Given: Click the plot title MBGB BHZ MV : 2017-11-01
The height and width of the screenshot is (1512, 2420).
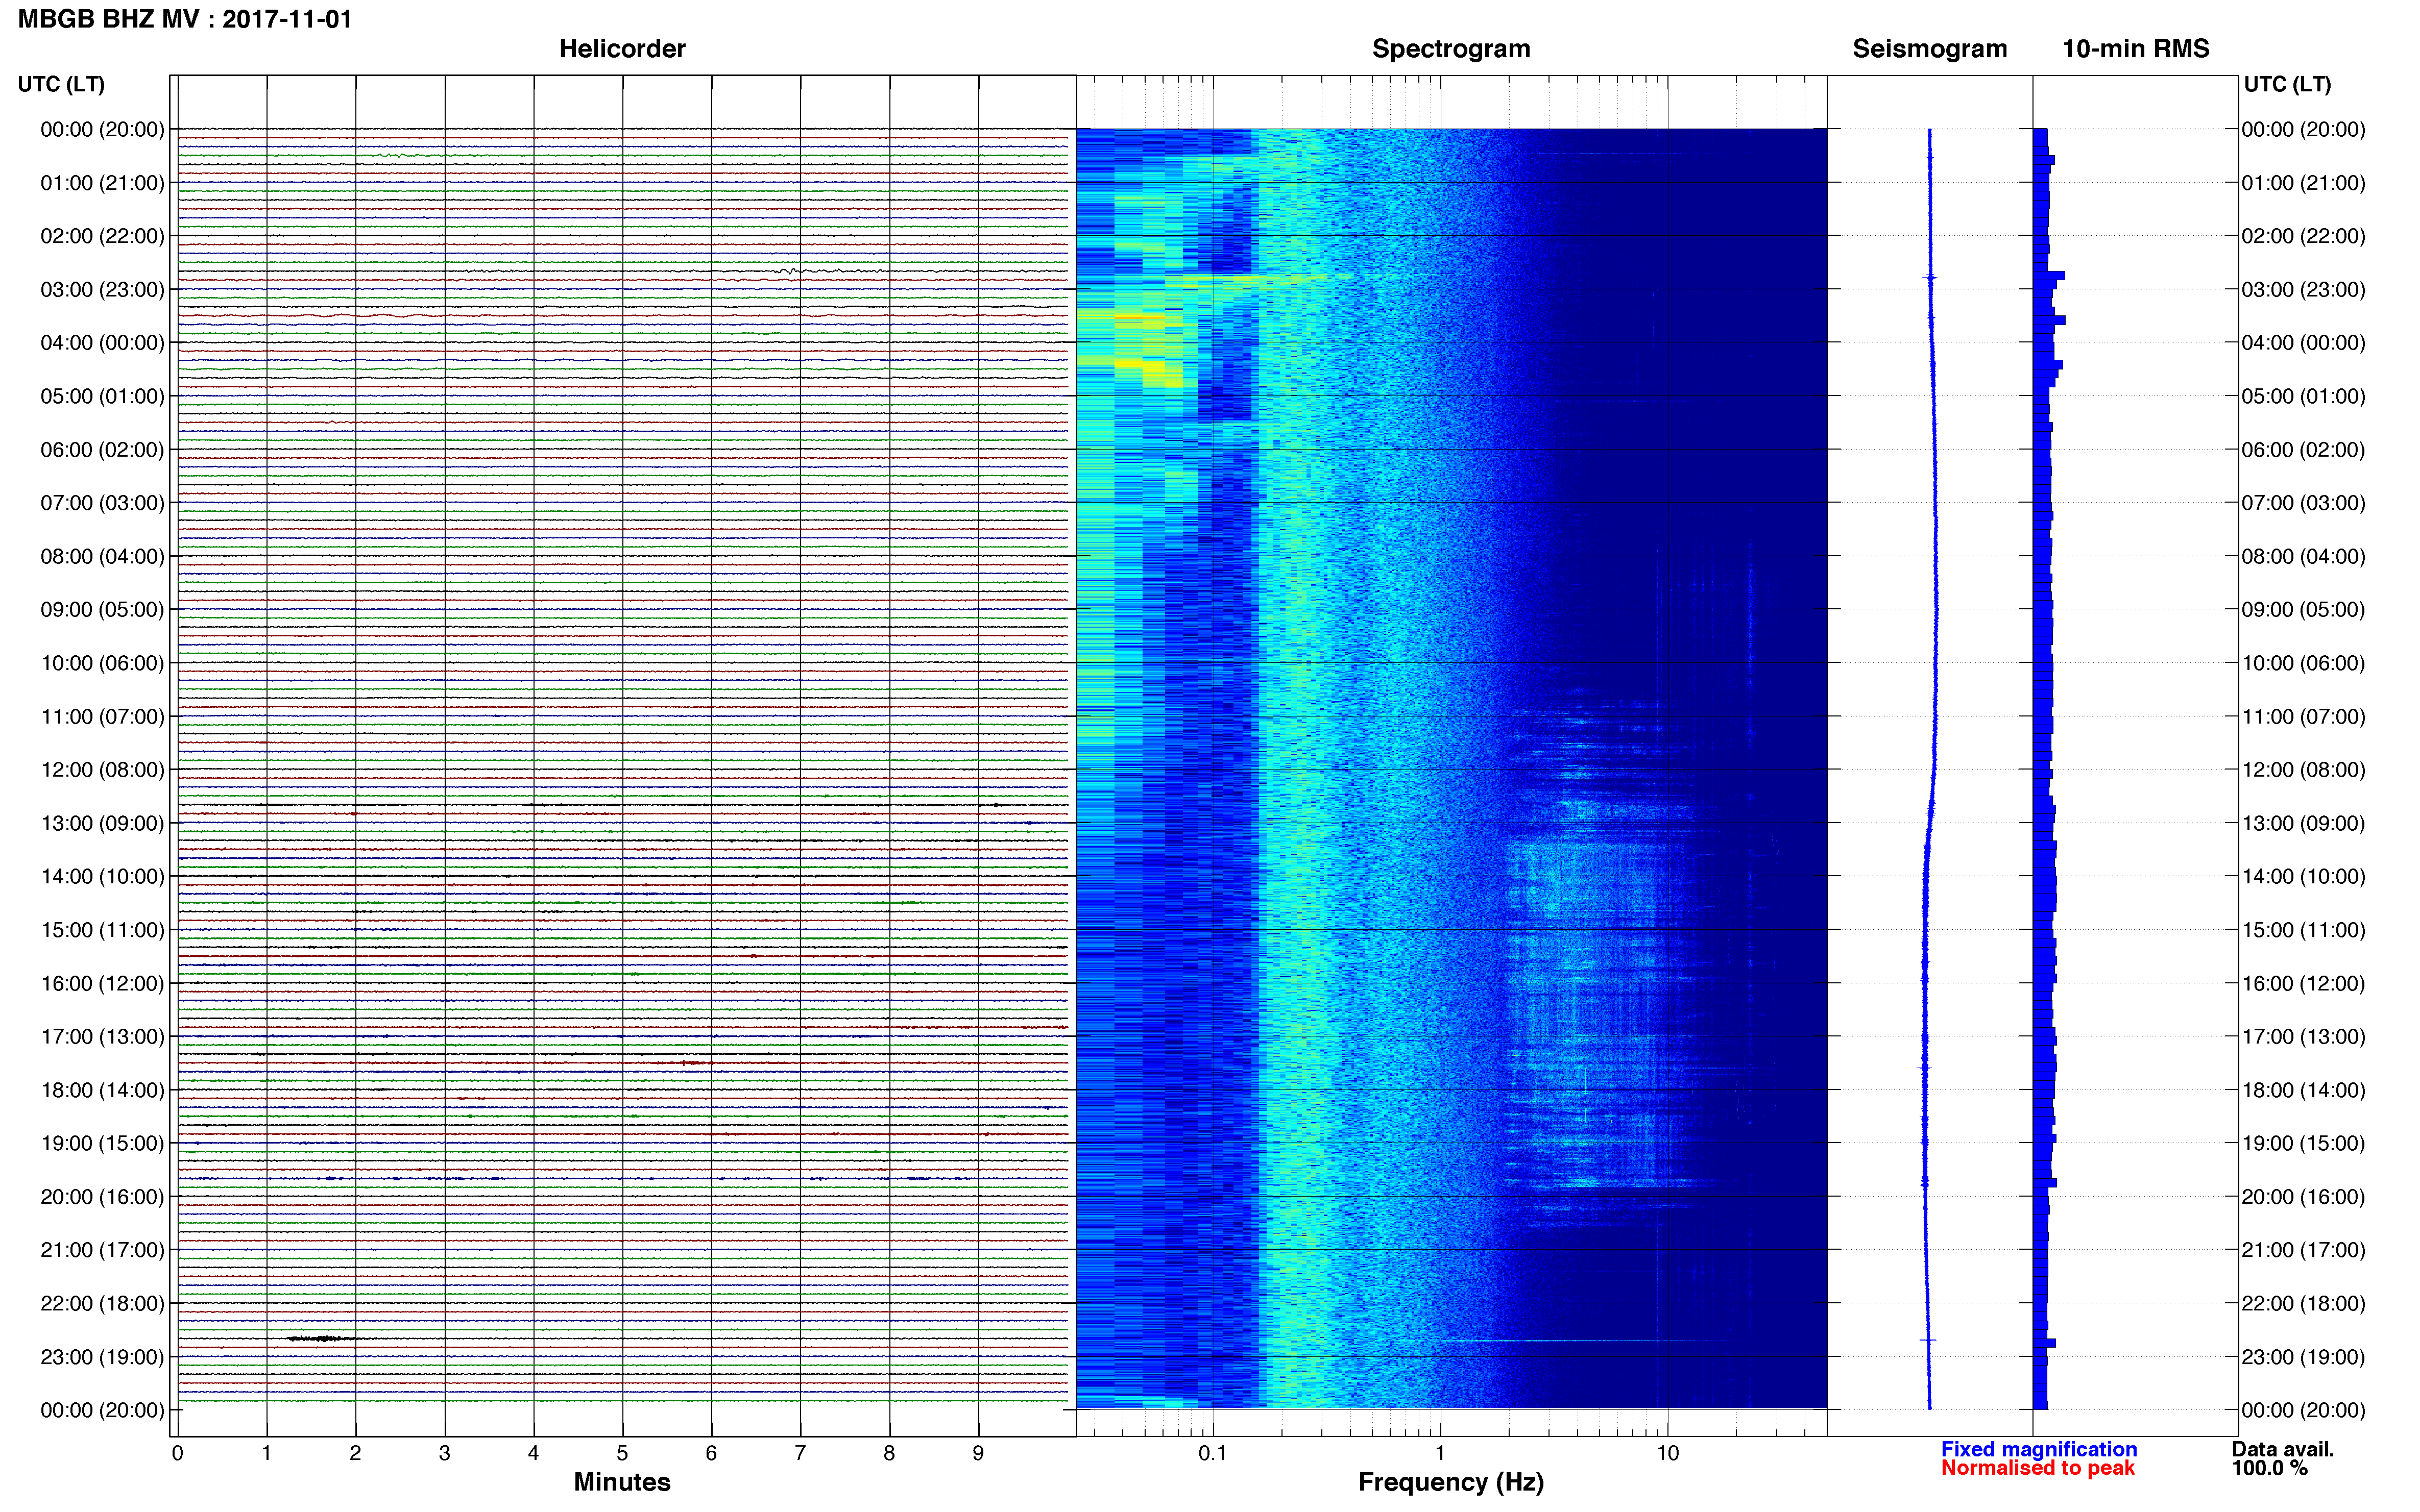Looking at the screenshot, I should tap(185, 19).
